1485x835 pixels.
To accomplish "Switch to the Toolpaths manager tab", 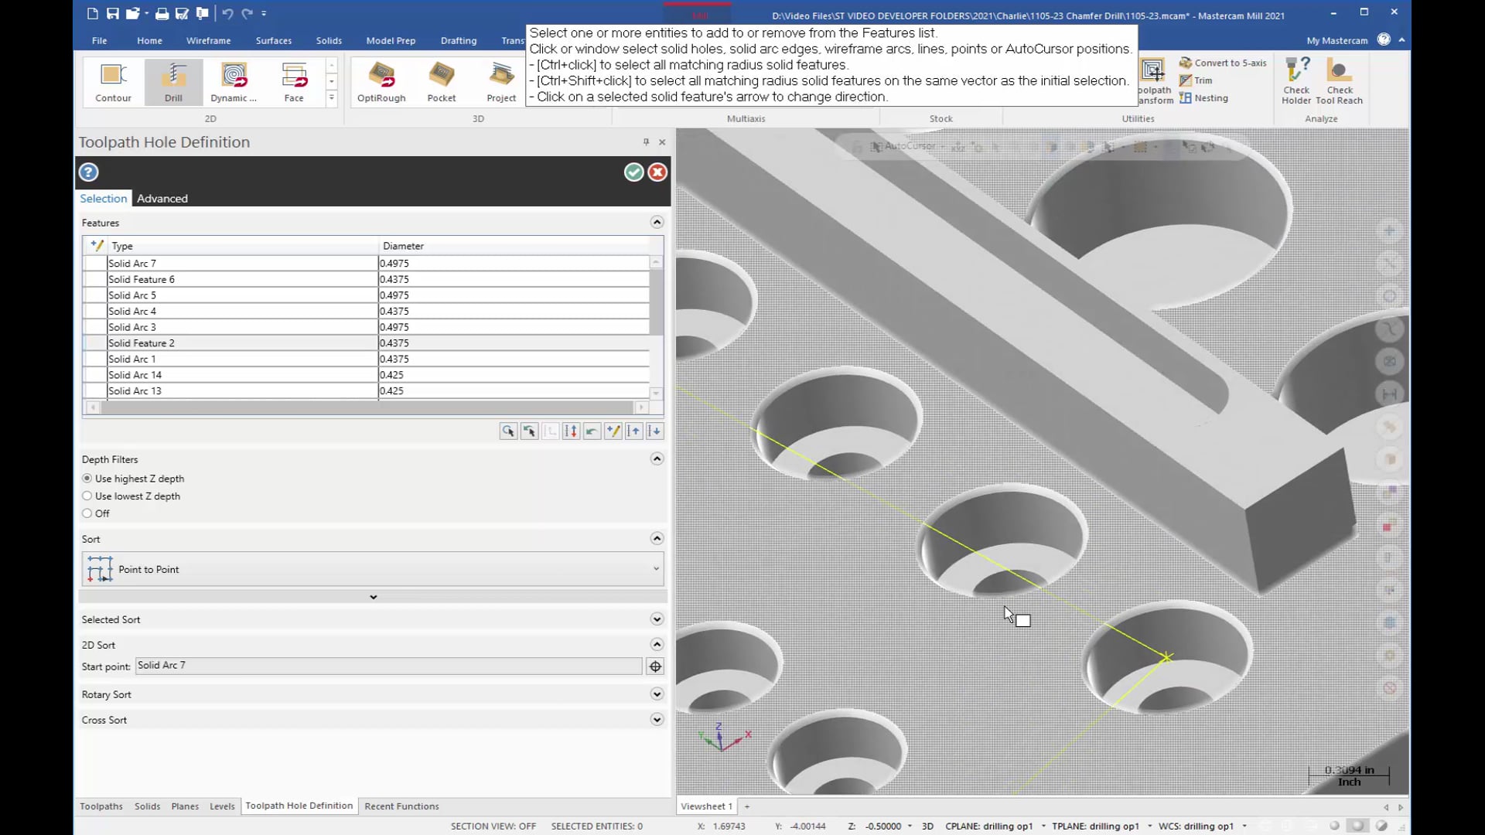I will pos(101,806).
